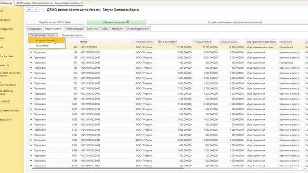Open ЕГАИС section in yellow sidebar

click(x=5, y=101)
